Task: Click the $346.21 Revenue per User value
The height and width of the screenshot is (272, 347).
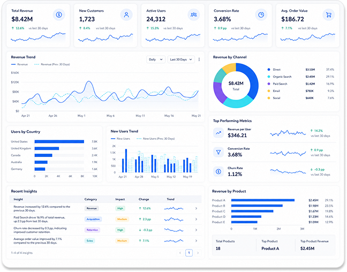Action: click(237, 135)
